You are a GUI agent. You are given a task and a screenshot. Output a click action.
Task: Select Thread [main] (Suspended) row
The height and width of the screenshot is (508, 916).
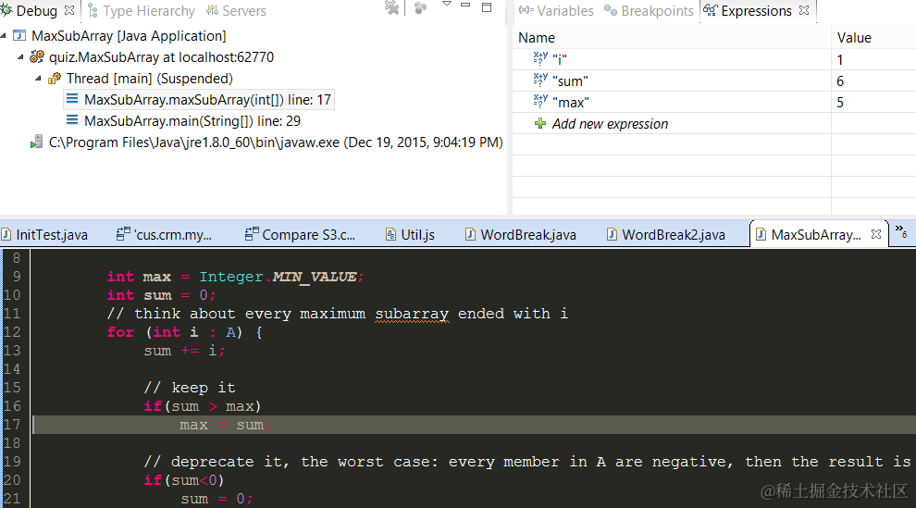(150, 79)
